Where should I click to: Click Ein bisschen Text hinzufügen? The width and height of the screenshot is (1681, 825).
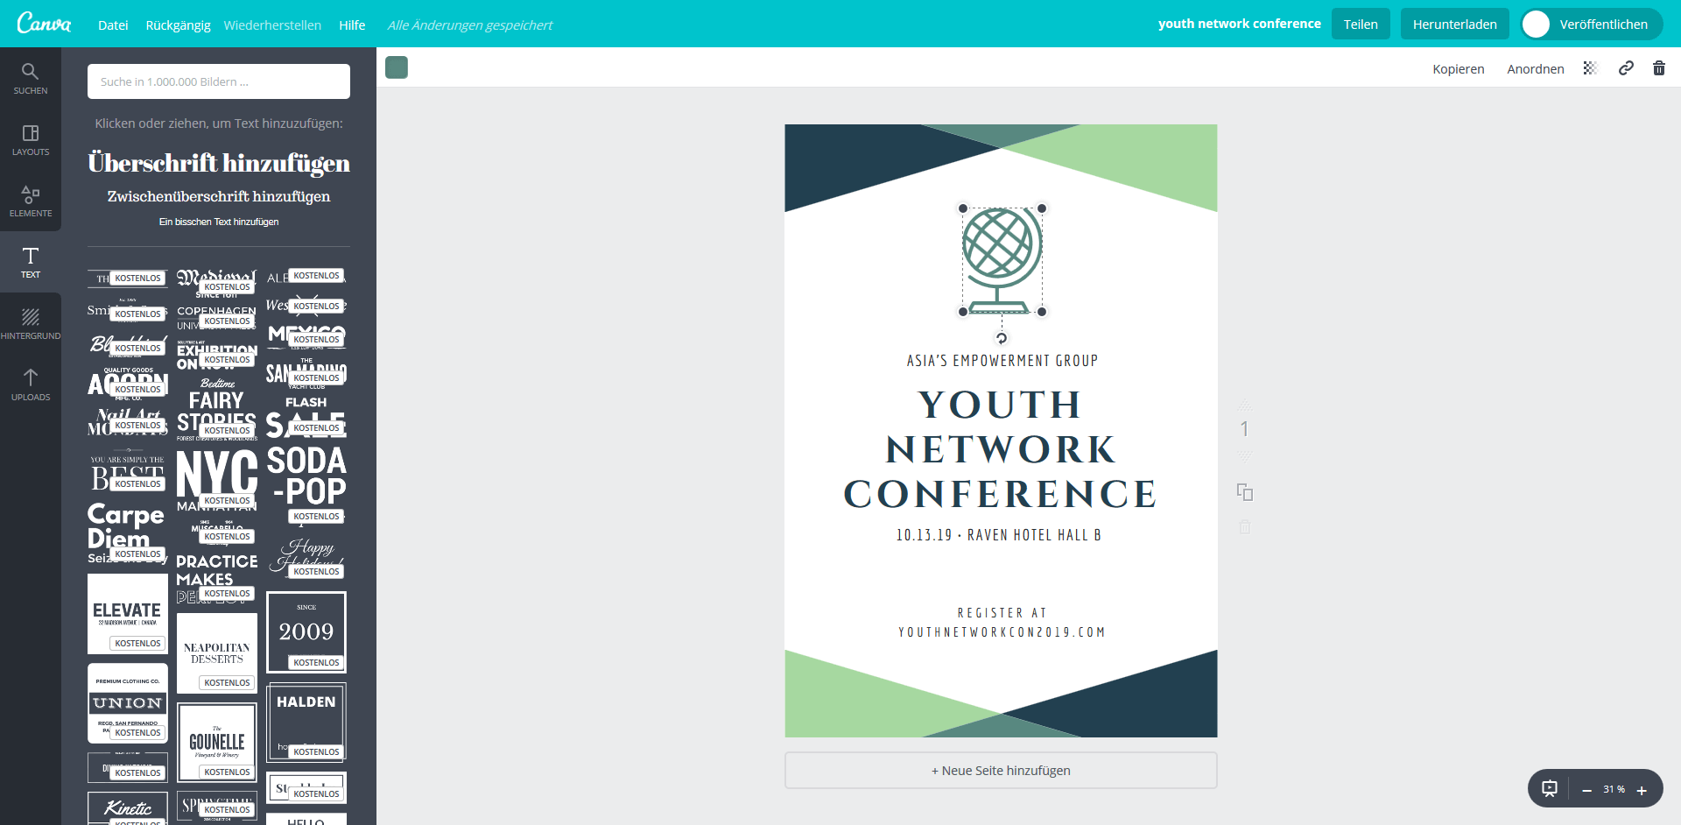click(x=219, y=222)
